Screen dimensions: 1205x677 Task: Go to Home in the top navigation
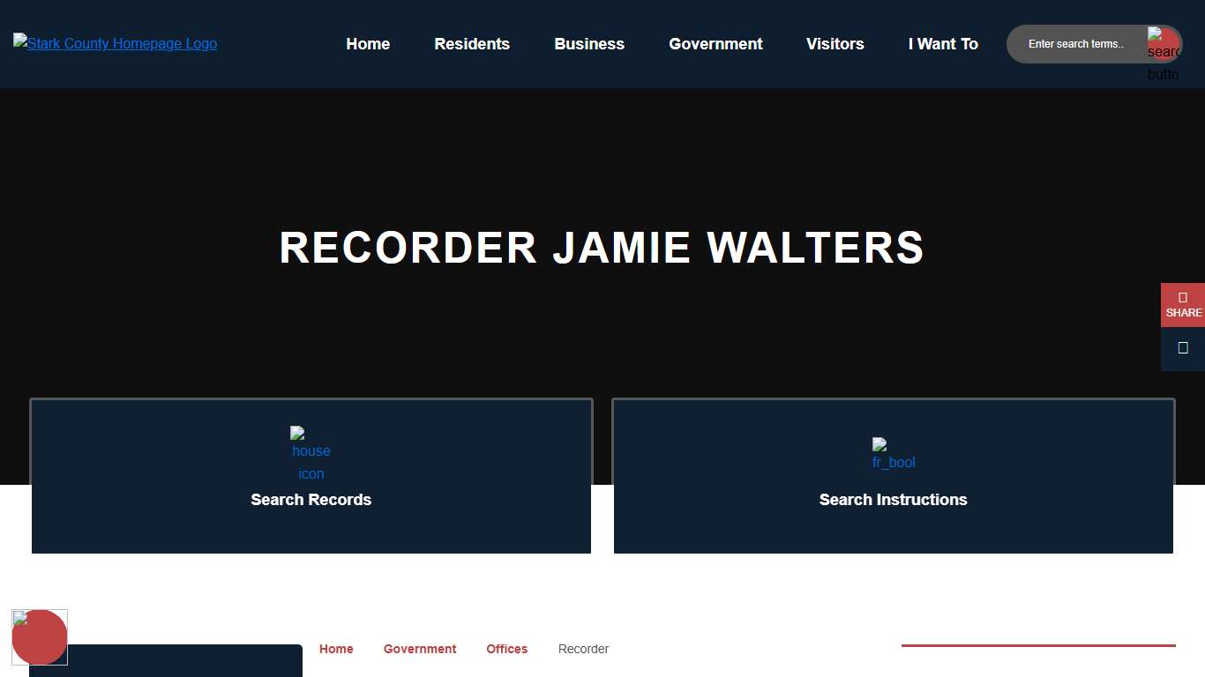coord(368,44)
